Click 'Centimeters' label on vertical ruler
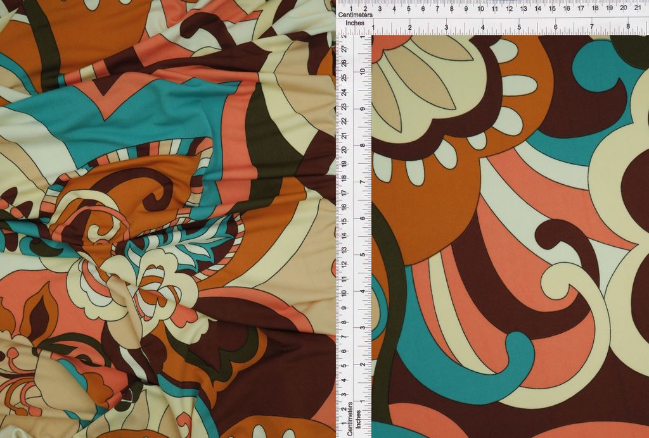This screenshot has width=649, height=438. click(350, 418)
